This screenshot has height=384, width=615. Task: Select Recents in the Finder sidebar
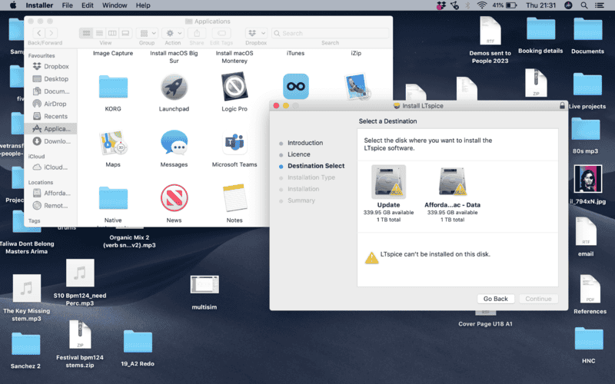click(x=50, y=117)
